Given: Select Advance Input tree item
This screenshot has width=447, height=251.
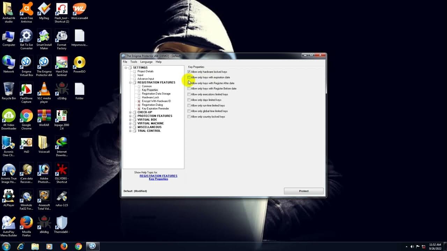Looking at the screenshot, I should [x=146, y=79].
